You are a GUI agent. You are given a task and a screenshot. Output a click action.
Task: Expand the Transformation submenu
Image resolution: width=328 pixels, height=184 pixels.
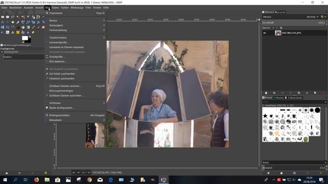[x=76, y=37]
